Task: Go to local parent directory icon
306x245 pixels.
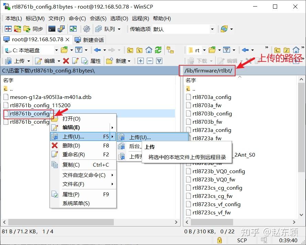Action: point(130,50)
